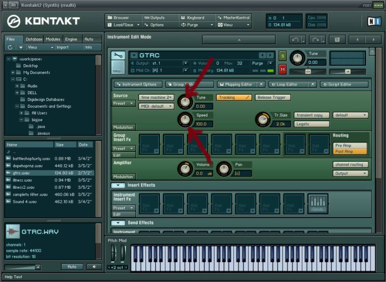386x282 pixels.
Task: Switch to the Database tab
Action: click(34, 40)
